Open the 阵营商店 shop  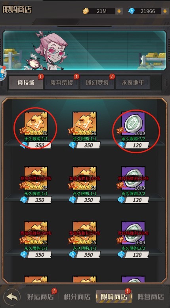151,296
